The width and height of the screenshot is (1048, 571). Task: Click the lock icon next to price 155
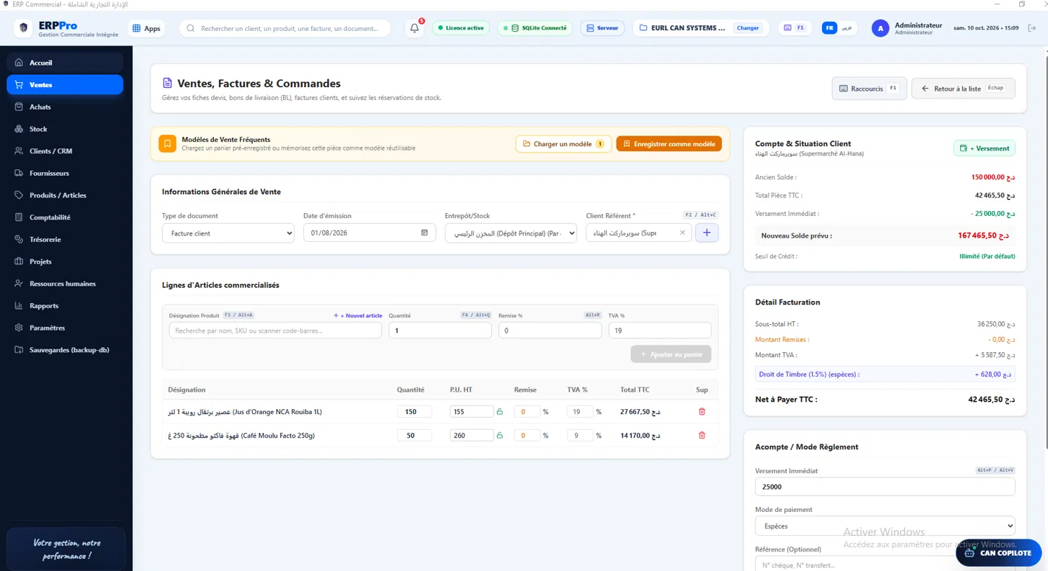coord(500,412)
